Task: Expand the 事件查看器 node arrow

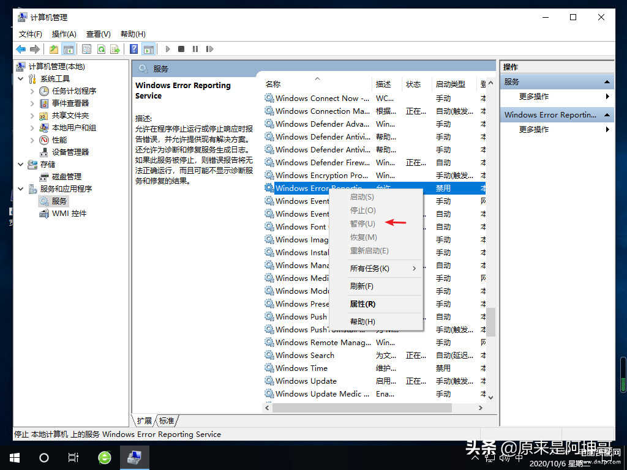Action: click(x=32, y=103)
